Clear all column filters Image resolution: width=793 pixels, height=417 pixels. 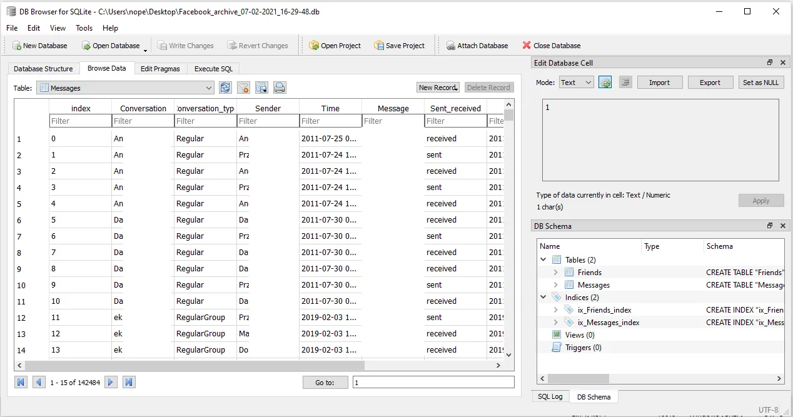point(243,88)
